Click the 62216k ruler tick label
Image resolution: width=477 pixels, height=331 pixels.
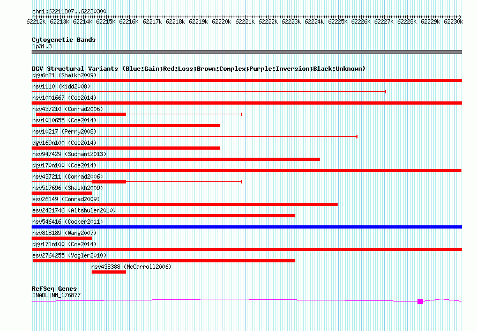[x=129, y=21]
